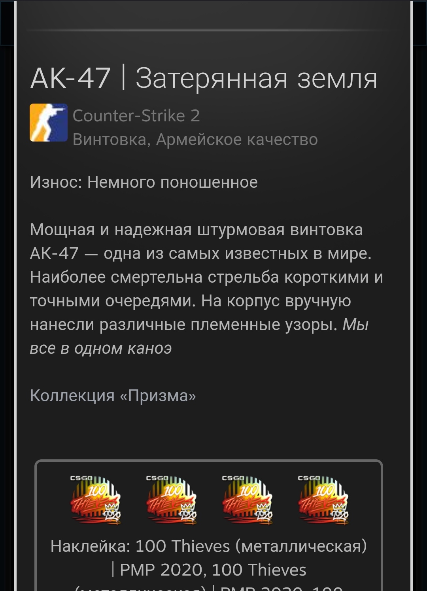Click the Винтовка, Армейское качество type line

pos(195,140)
